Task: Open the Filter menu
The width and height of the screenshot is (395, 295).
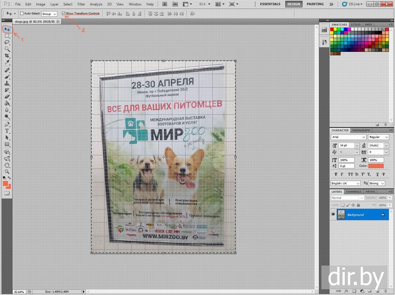Action: [x=81, y=4]
